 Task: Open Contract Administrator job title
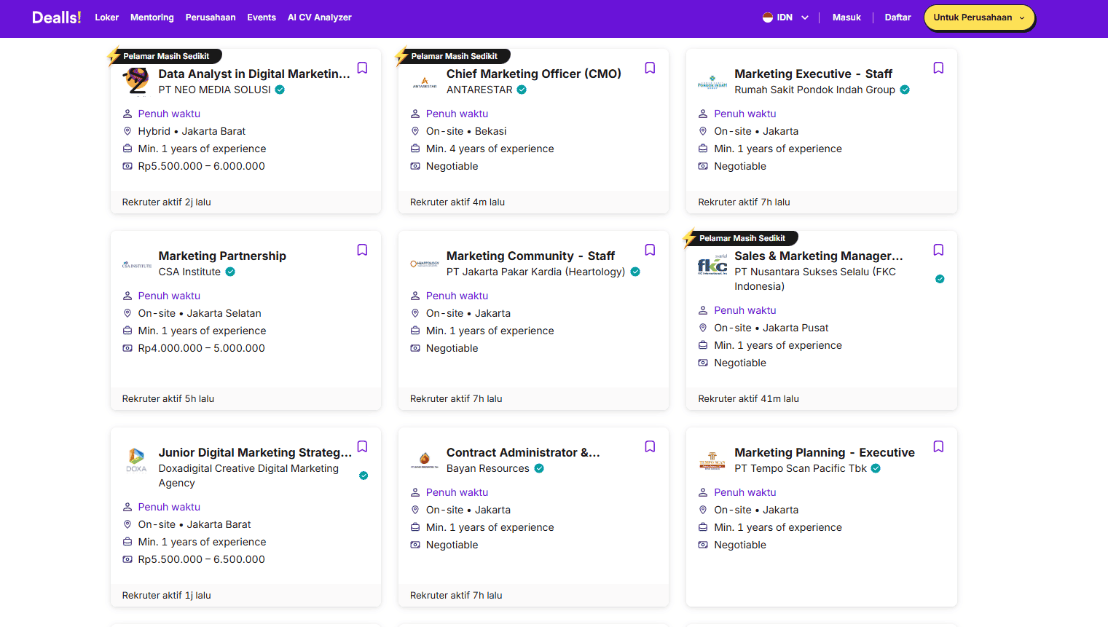coord(523,452)
